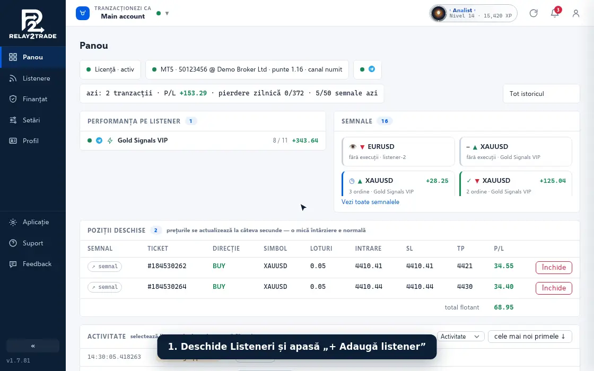Click the clock icon on the XAUUSD +28.25 card
594x371 pixels.
[352, 181]
